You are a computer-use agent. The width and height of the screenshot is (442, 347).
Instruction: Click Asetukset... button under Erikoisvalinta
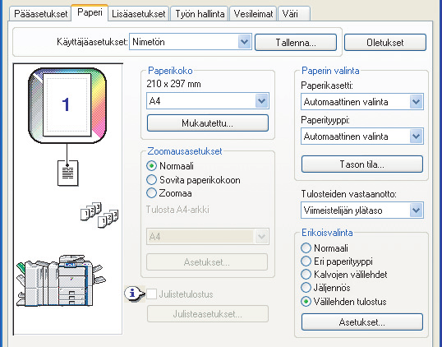pos(362,322)
